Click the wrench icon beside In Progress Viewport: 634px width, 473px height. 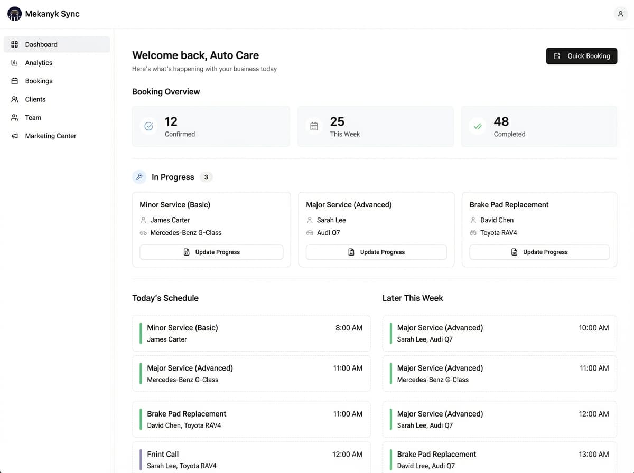pyautogui.click(x=139, y=176)
